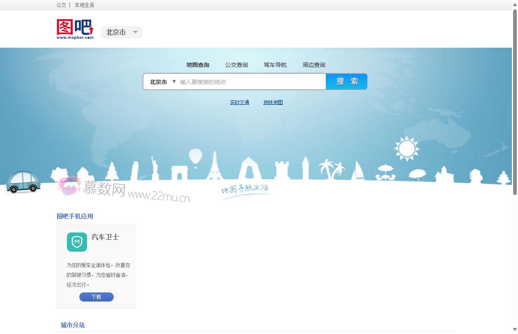
Task: Click the 图吧 Mapbar logo
Action: pyautogui.click(x=74, y=29)
